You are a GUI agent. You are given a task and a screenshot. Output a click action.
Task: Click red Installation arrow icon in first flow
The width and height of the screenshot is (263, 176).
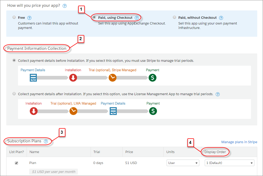pyautogui.click(x=73, y=78)
